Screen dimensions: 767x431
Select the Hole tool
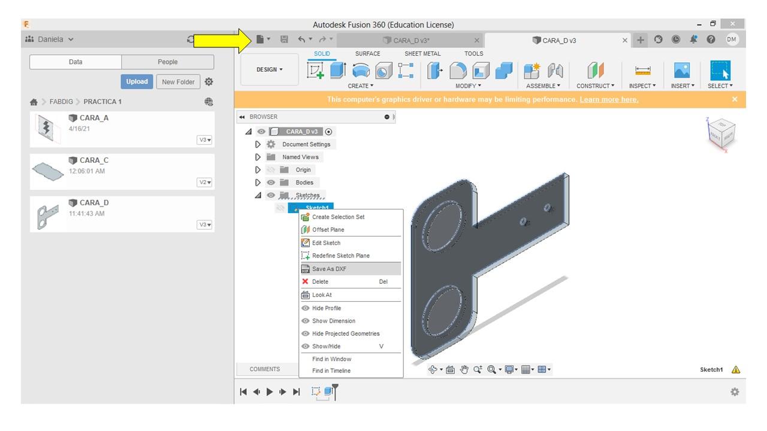(383, 71)
